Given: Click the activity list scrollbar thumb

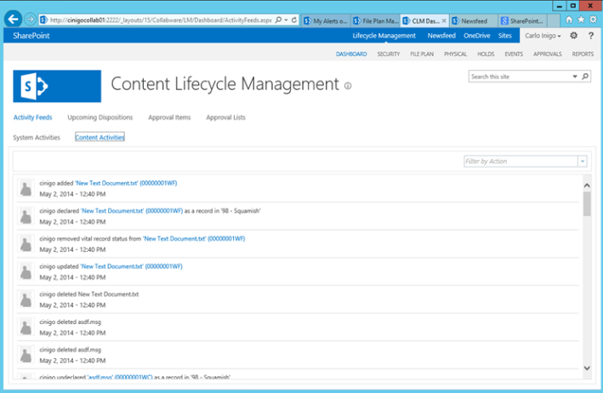Looking at the screenshot, I should coord(587,204).
